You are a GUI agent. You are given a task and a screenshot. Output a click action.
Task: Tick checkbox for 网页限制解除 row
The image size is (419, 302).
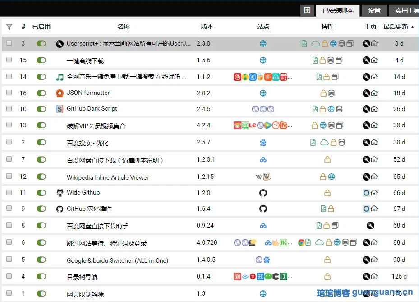point(9,293)
